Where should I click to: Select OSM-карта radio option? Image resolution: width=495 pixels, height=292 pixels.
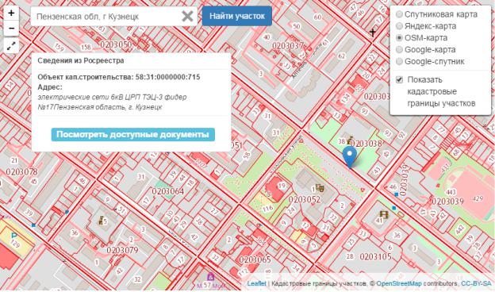coord(399,38)
